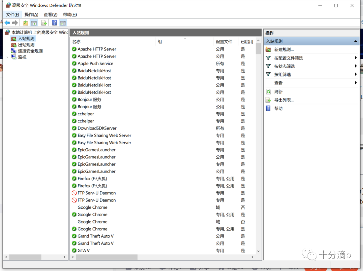This screenshot has width=363, height=271.
Task: Sort by the 名称 column header
Action: [113, 42]
